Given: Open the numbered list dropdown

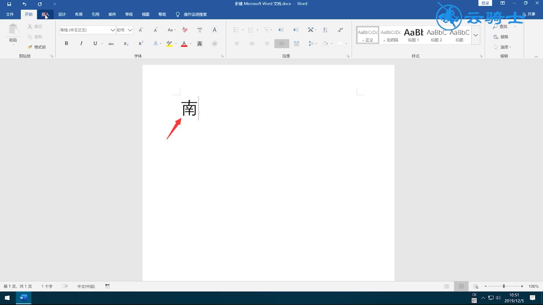Looking at the screenshot, I should tap(257, 30).
